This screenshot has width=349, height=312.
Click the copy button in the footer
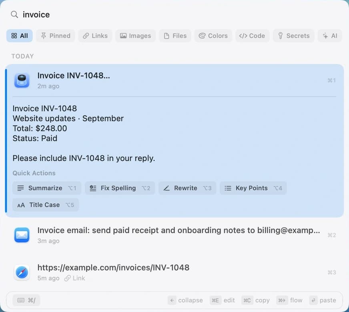255,300
